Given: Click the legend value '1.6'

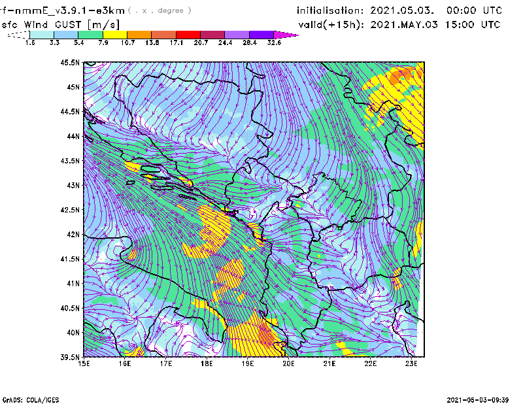Looking at the screenshot, I should 30,42.
